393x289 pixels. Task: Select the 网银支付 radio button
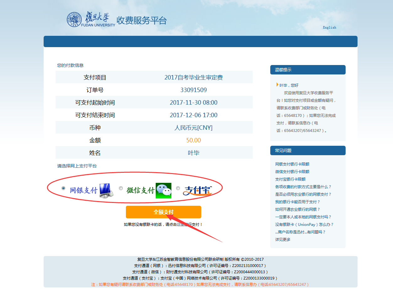coord(63,188)
